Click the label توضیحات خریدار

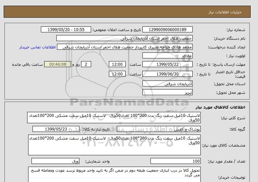[232, 177]
